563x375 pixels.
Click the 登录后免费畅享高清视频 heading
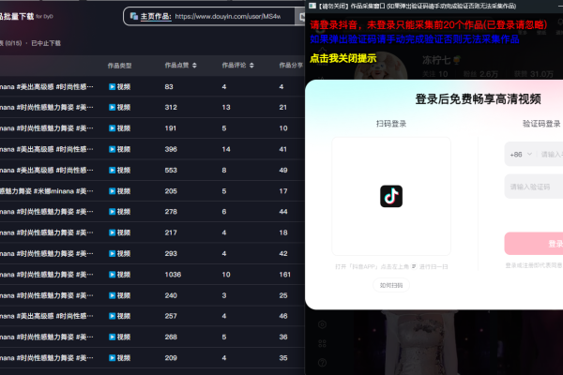[x=478, y=99]
